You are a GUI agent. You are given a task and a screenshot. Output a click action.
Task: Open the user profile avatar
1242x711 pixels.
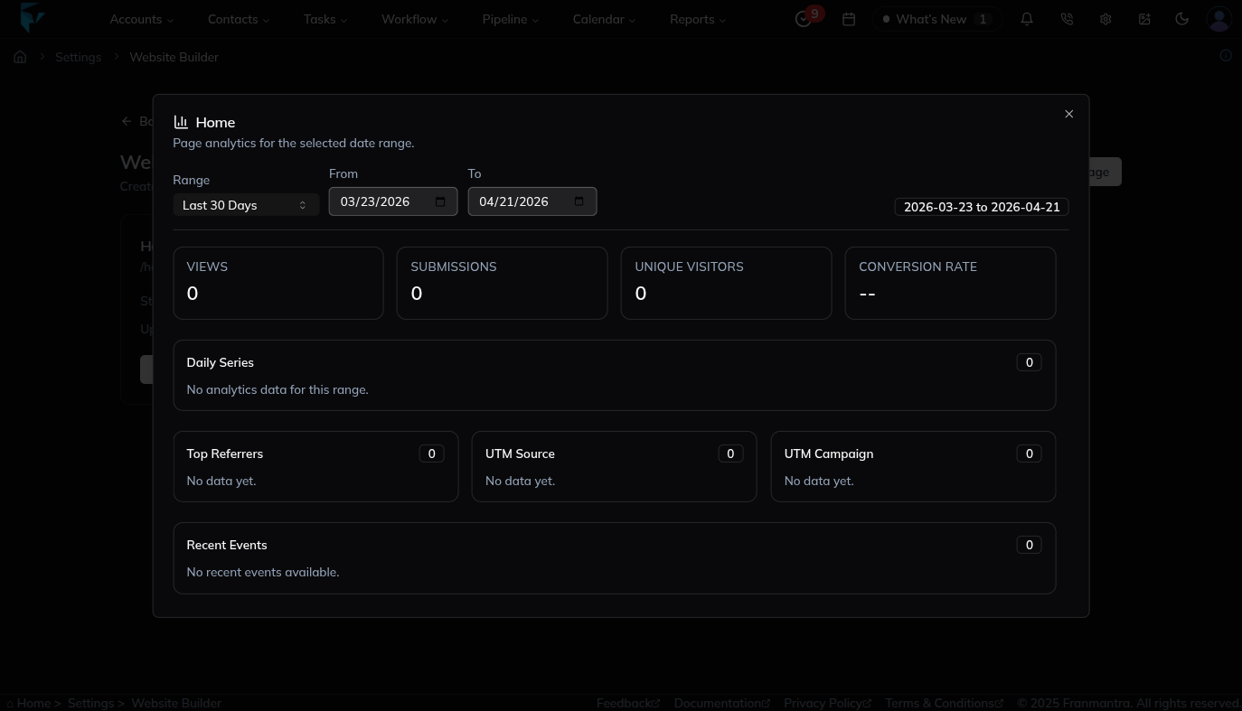click(1219, 19)
